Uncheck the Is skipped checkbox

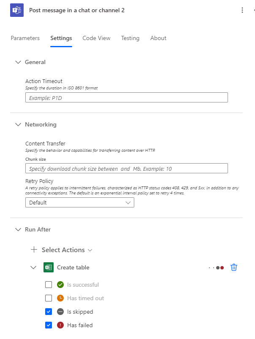49,312
